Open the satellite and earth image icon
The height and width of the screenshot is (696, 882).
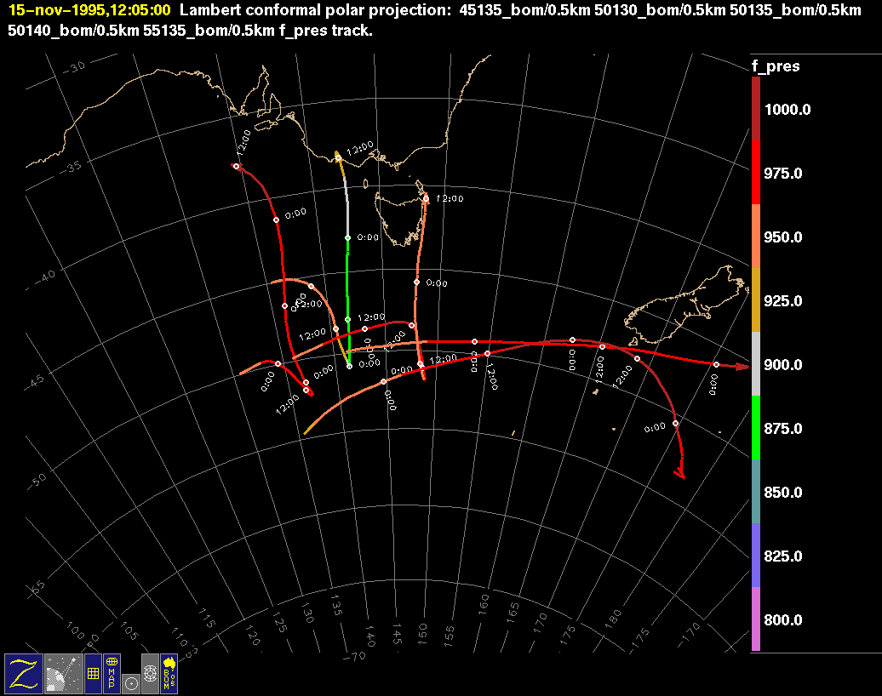(x=62, y=673)
